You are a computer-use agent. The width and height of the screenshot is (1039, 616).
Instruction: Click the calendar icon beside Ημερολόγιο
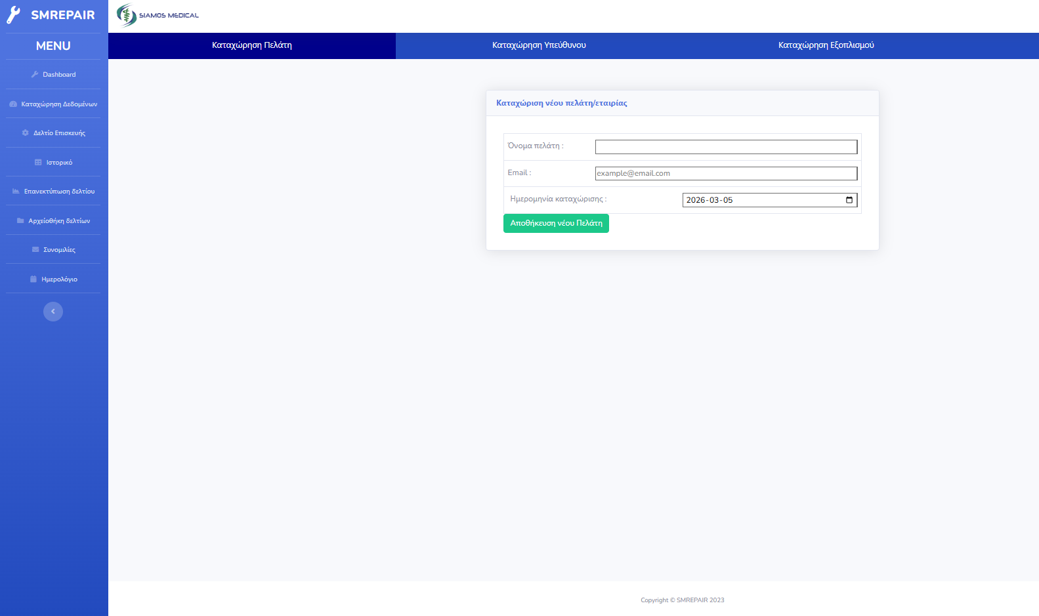coord(33,279)
